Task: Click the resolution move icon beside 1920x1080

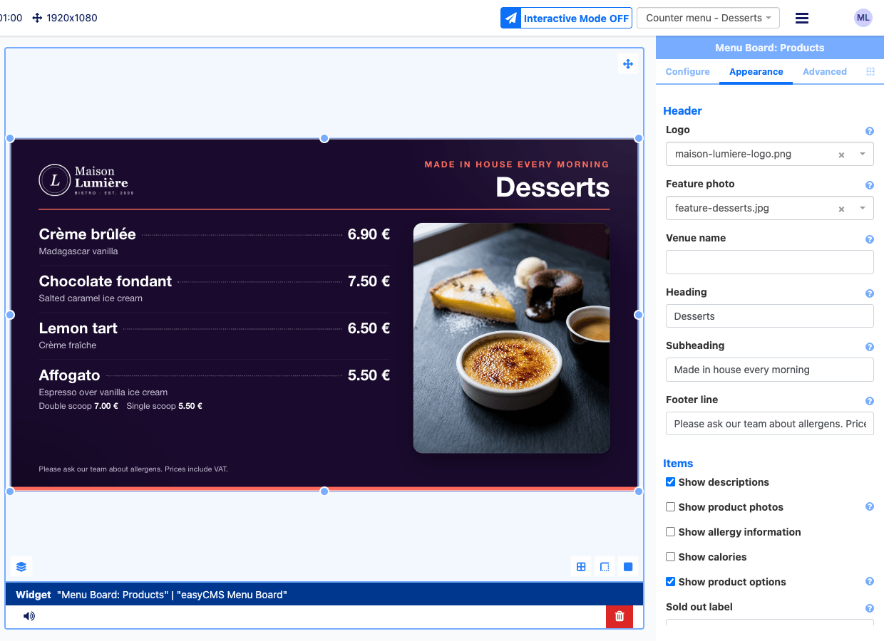Action: click(38, 18)
